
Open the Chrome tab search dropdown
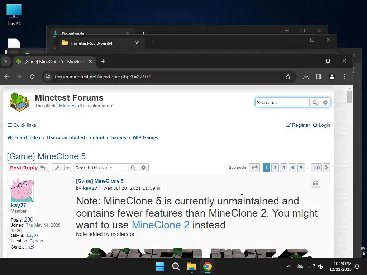coord(6,61)
